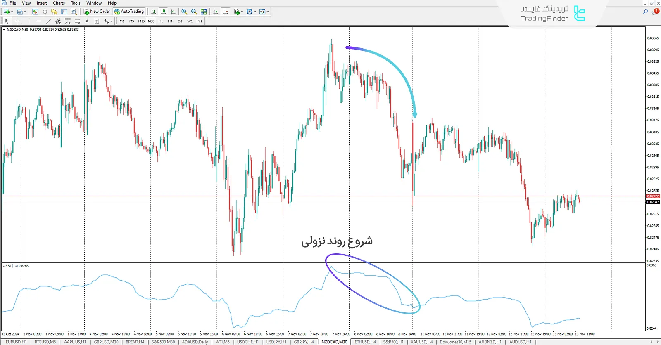This screenshot has width=661, height=345.
Task: Select the horizontal line drawing tool
Action: (39, 21)
